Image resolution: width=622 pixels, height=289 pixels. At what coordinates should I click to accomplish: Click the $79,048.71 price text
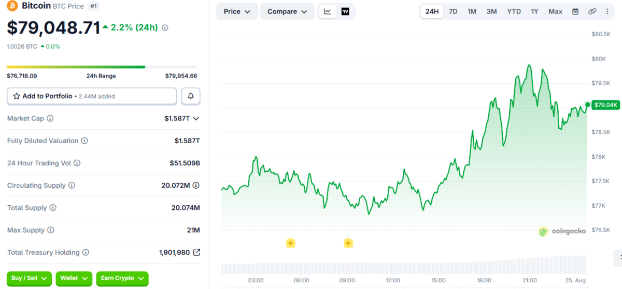[x=53, y=28]
